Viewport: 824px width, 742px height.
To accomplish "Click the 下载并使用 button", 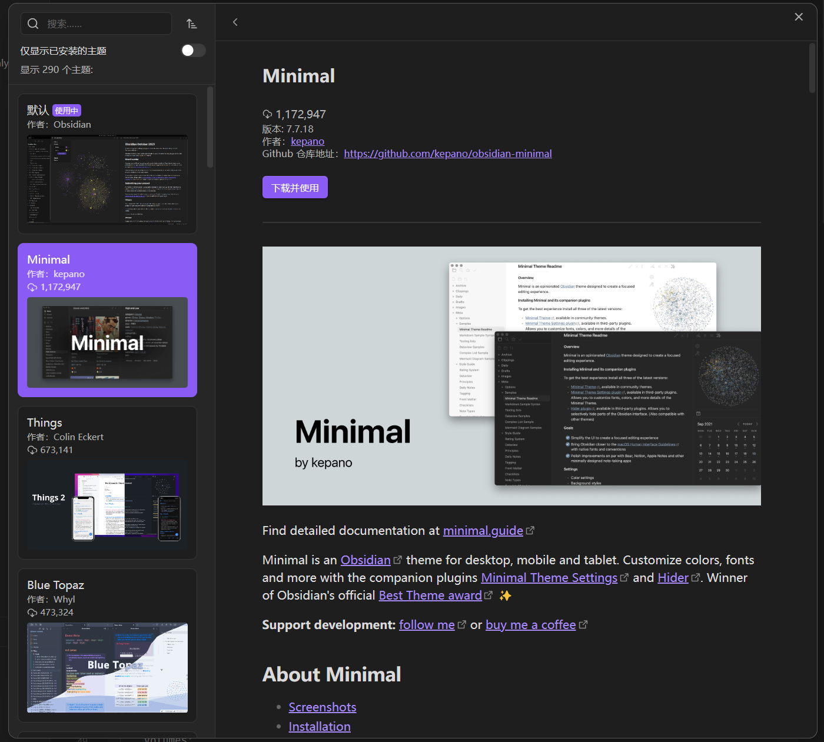I will pyautogui.click(x=295, y=187).
